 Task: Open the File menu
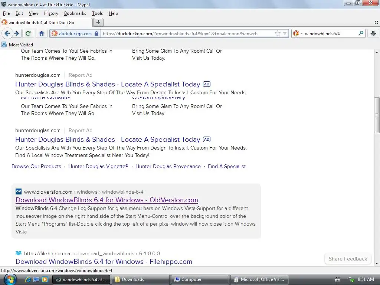click(x=6, y=13)
